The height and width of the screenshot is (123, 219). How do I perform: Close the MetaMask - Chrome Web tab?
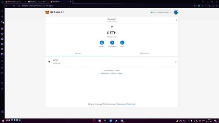[48, 2]
